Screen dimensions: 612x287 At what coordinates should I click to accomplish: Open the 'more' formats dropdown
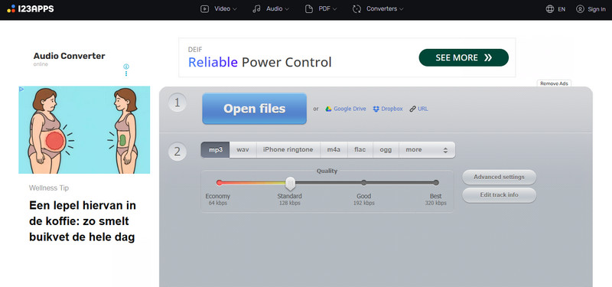(x=427, y=150)
